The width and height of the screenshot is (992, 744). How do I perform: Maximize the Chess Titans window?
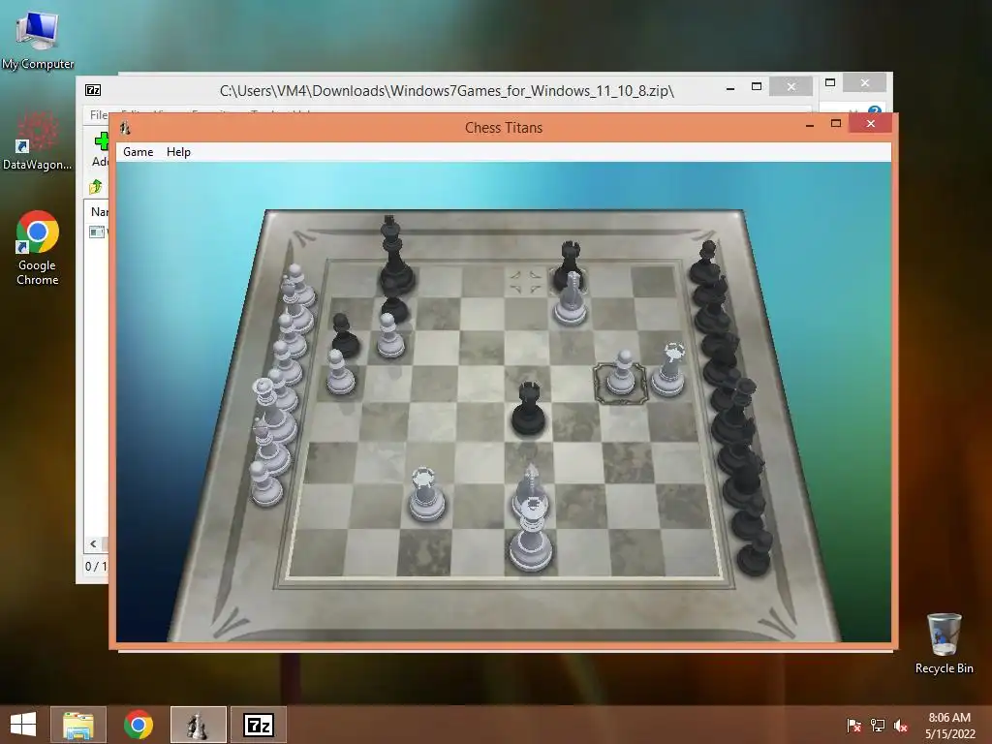(836, 123)
